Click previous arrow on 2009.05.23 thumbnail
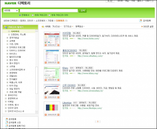Viewport: 157px width, 129px height. coord(46,63)
